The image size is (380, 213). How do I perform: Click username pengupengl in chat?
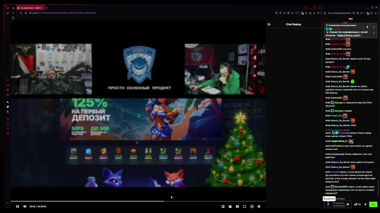point(338,154)
